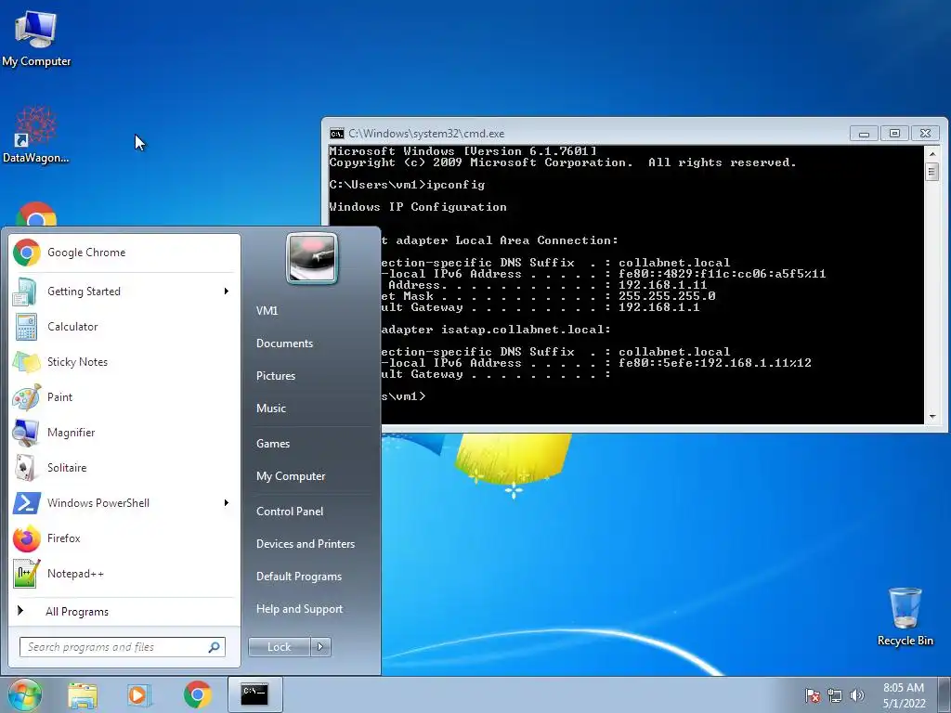The height and width of the screenshot is (713, 951).
Task: Open shutdown options arrow next to Lock
Action: pos(320,647)
